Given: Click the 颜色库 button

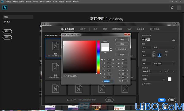Looking at the screenshot, I should point(122,55).
